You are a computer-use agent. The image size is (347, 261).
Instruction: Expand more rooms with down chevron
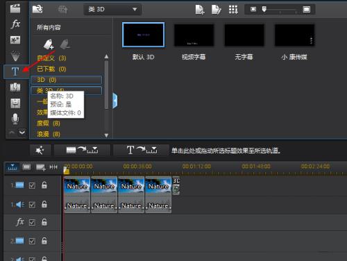(22, 133)
